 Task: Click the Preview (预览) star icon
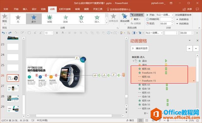(5, 17)
